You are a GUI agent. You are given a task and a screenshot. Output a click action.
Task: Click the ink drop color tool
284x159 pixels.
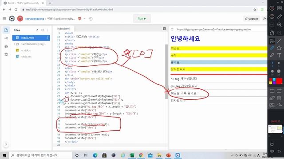click(272, 33)
